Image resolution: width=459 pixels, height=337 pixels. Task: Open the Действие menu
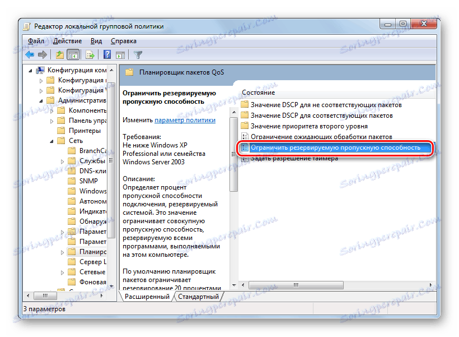coord(67,41)
